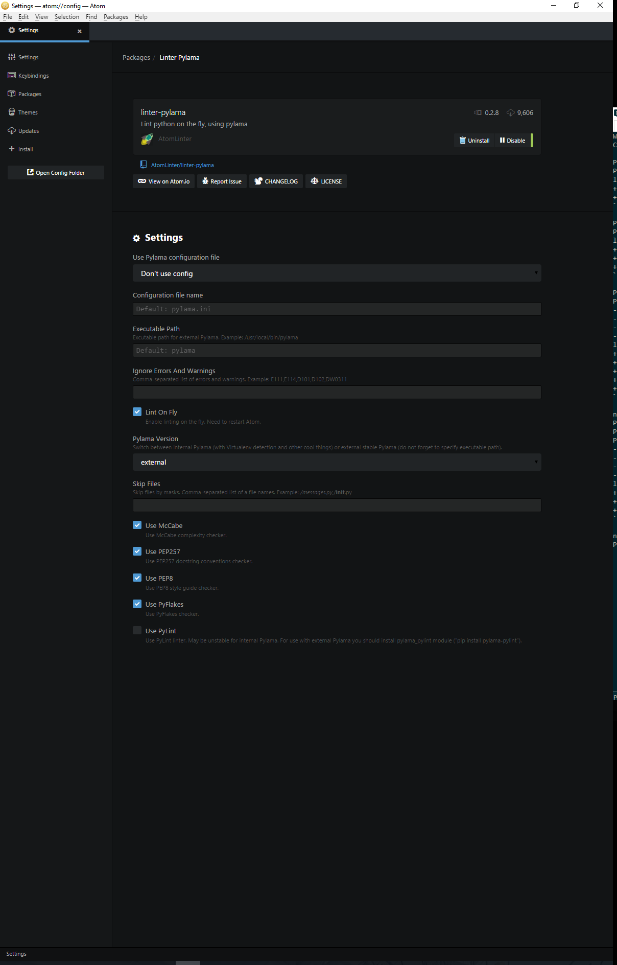Screen dimensions: 617x965
Task: Open the CHANGELOG button
Action: tap(276, 181)
